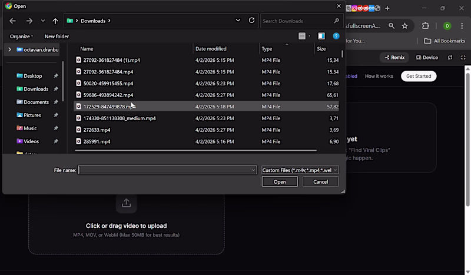The image size is (471, 275).
Task: Unpin Desktop using its pin icon
Action: pos(56,76)
